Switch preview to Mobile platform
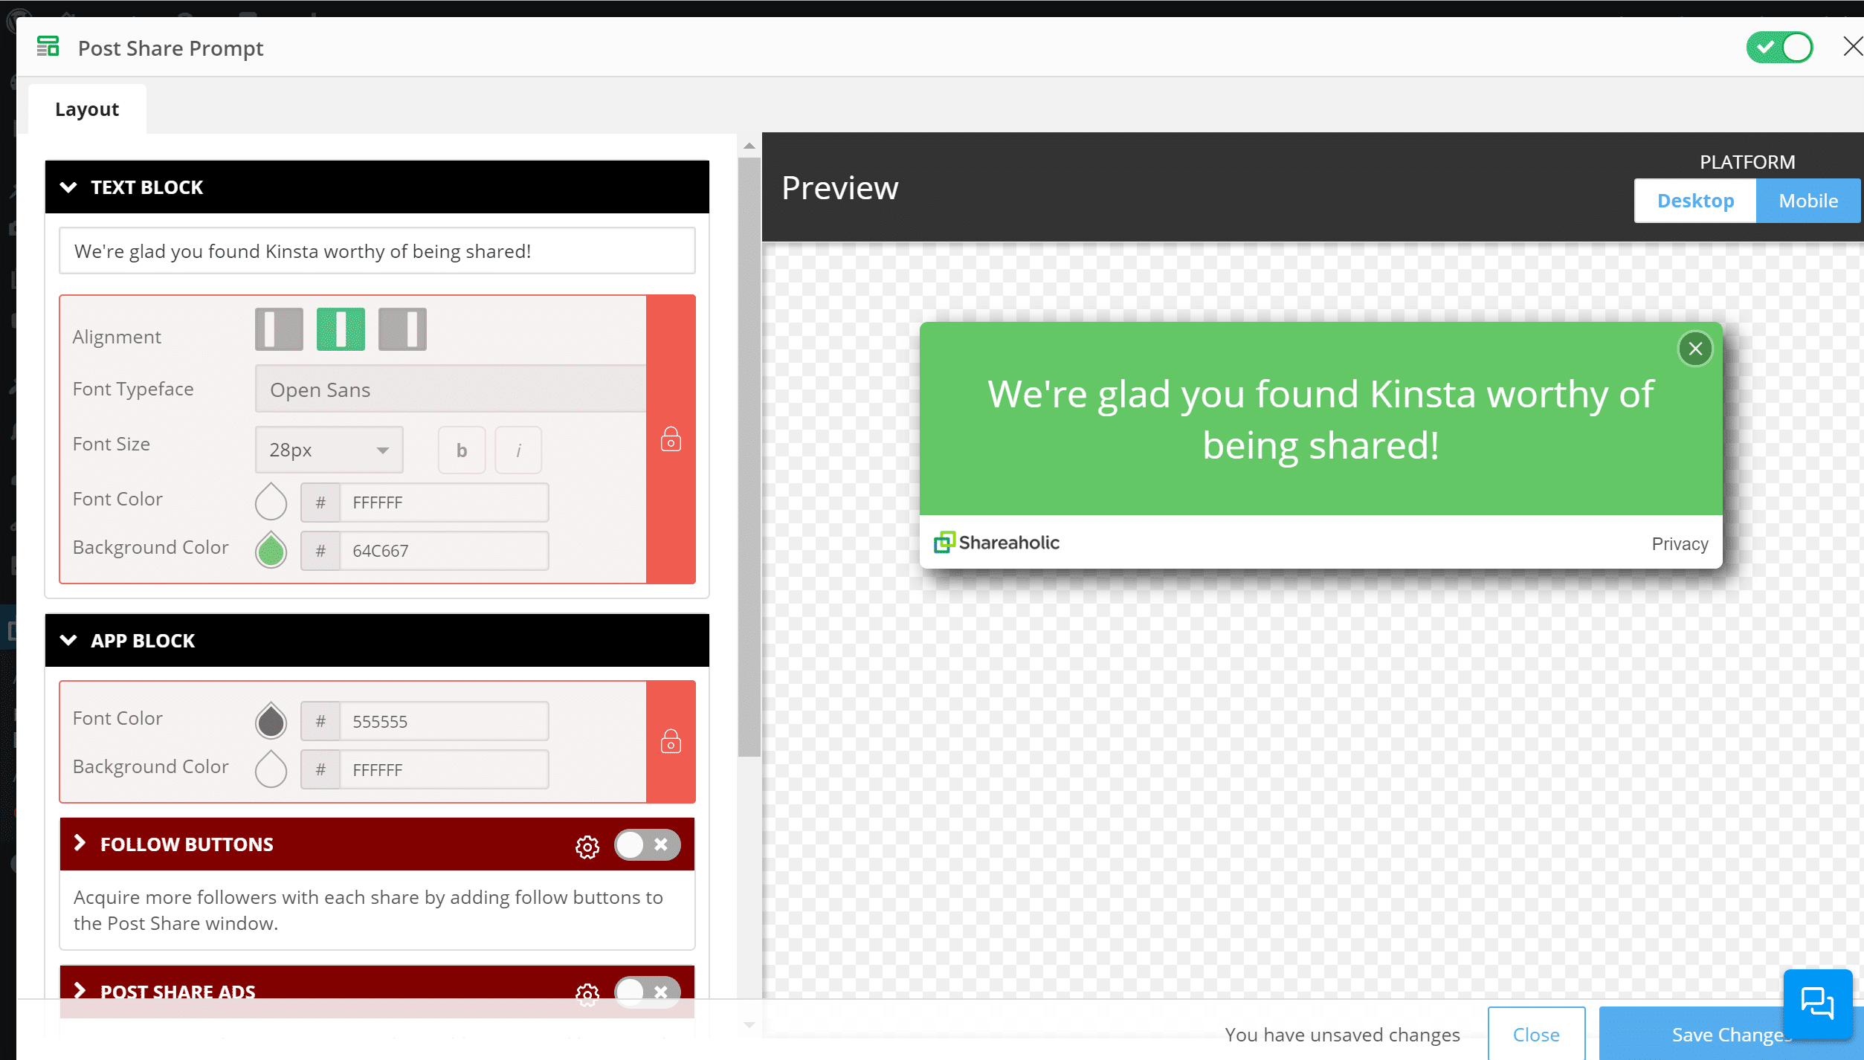This screenshot has height=1060, width=1864. point(1807,200)
